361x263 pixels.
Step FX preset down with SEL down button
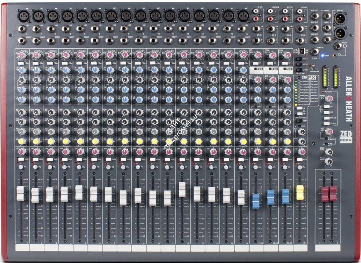pos(299,113)
